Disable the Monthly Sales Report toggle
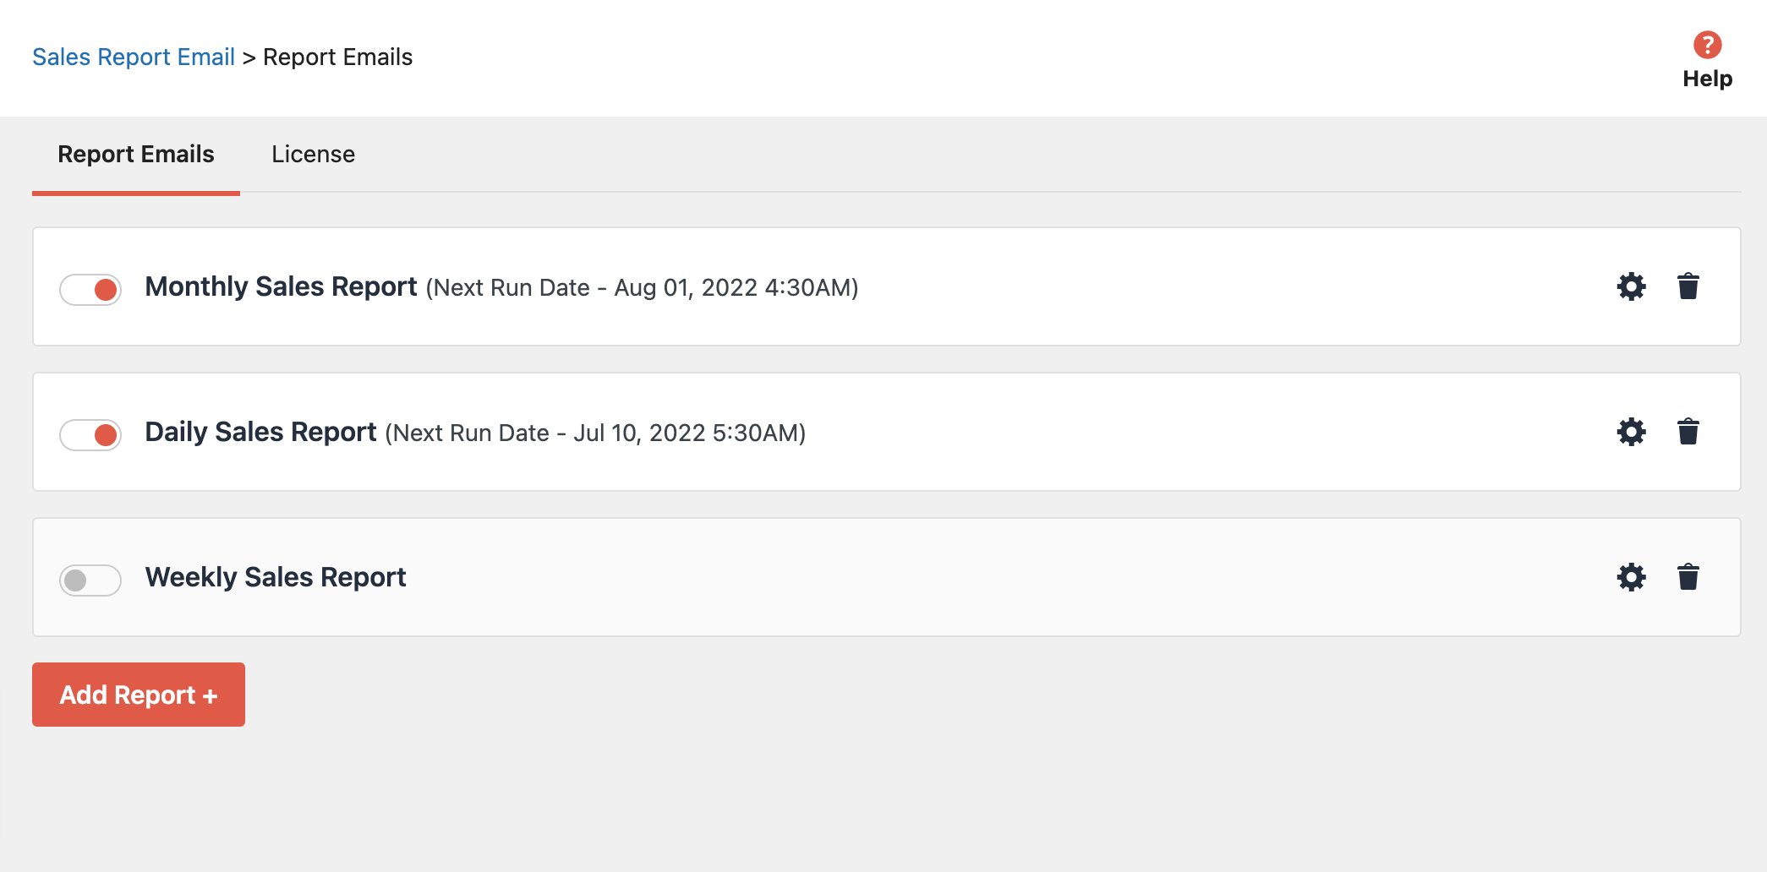The width and height of the screenshot is (1767, 872). point(90,288)
